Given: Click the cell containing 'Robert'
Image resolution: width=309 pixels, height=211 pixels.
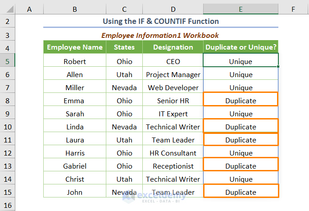Looking at the screenshot, I should [75, 61].
